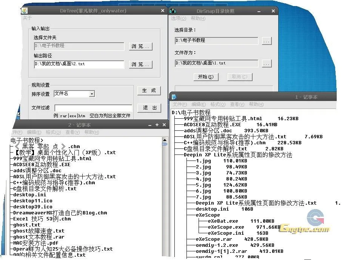Click the Notepad icon on the 1-记事本 title bar
The height and width of the screenshot is (260, 342).
174,97
